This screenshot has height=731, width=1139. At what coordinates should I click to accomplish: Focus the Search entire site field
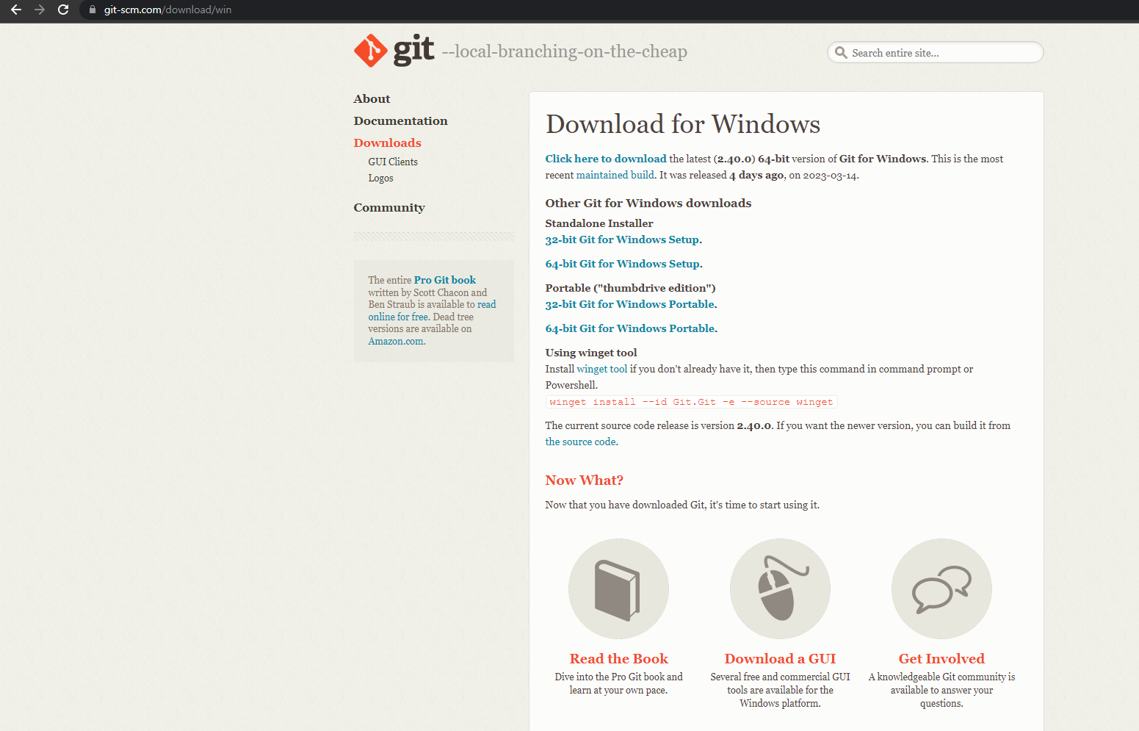[x=936, y=52]
